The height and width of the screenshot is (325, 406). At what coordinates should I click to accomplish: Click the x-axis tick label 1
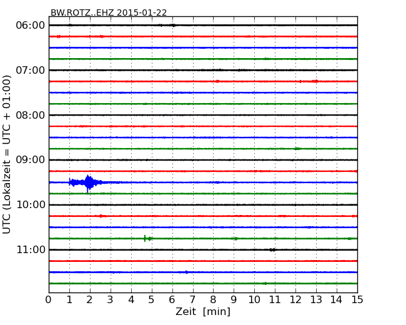pos(69,300)
